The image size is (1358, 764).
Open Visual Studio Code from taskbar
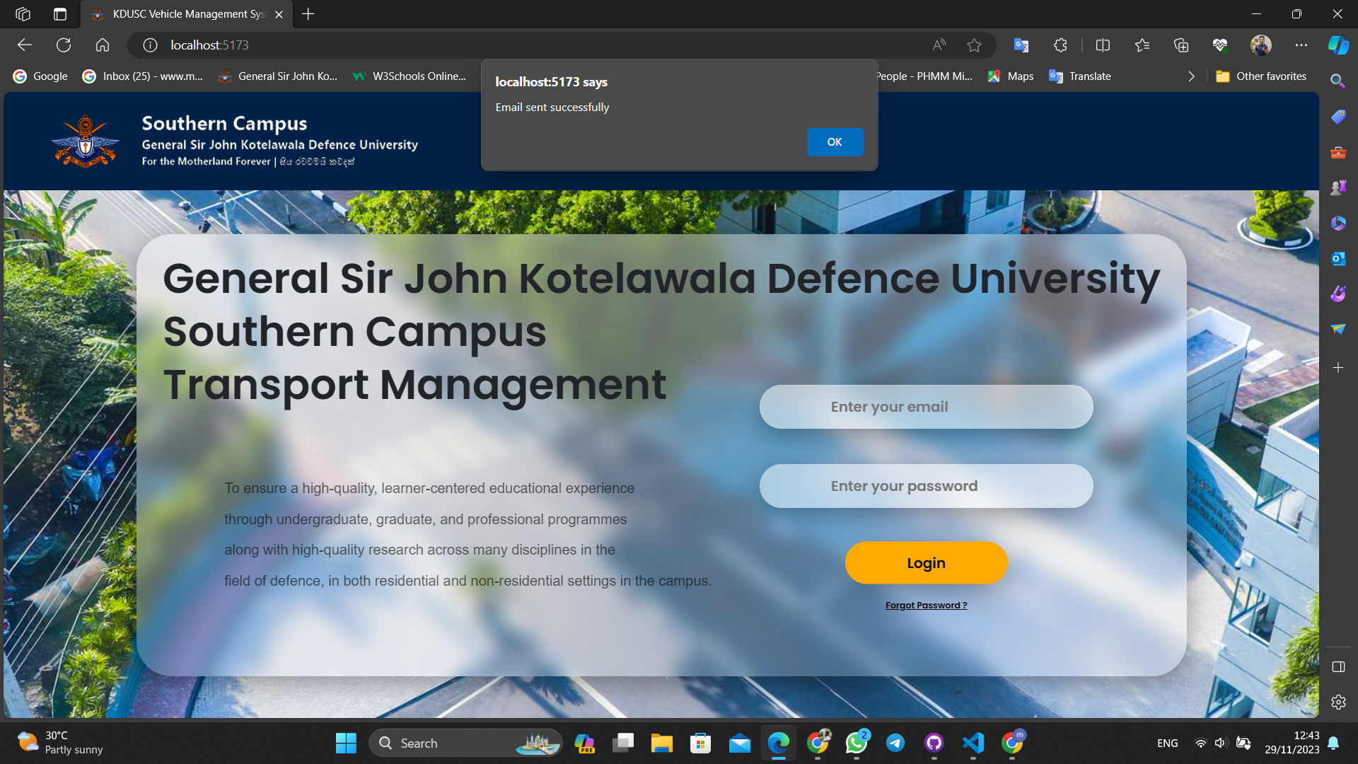coord(973,743)
